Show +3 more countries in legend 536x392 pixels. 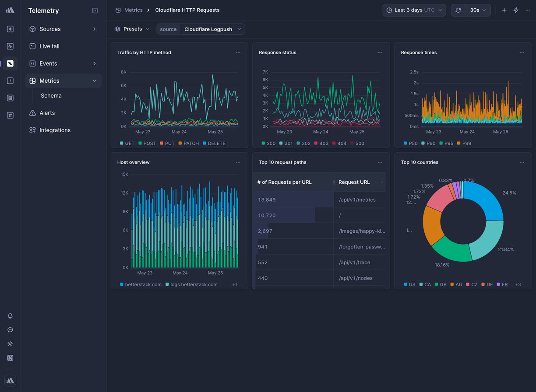pyautogui.click(x=518, y=284)
